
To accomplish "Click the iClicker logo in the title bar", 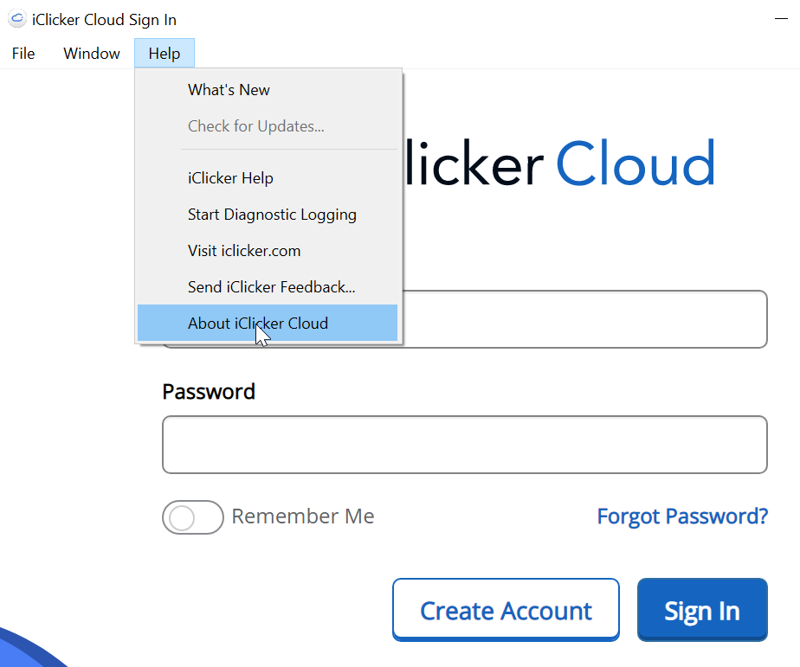I will [x=16, y=18].
